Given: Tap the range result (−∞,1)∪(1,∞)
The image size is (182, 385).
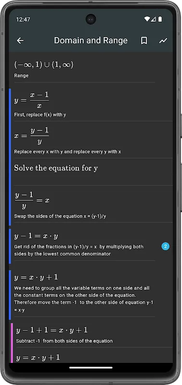Looking at the screenshot, I should (x=44, y=65).
